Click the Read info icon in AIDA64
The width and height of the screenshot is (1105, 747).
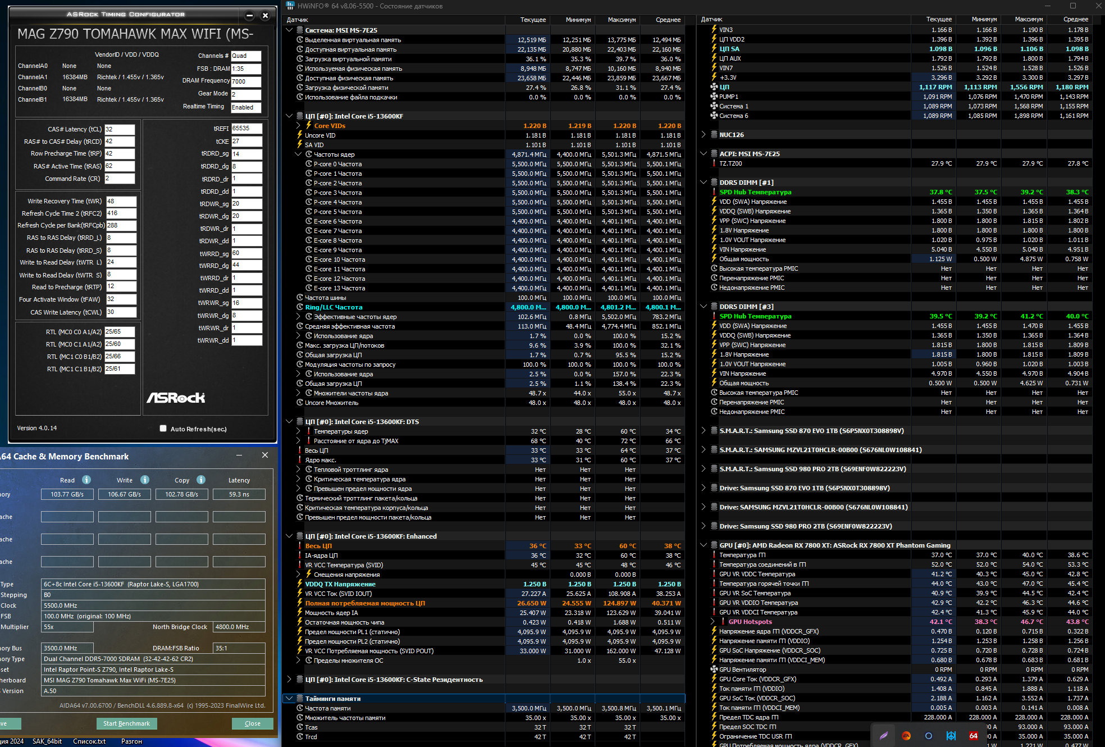pyautogui.click(x=86, y=480)
